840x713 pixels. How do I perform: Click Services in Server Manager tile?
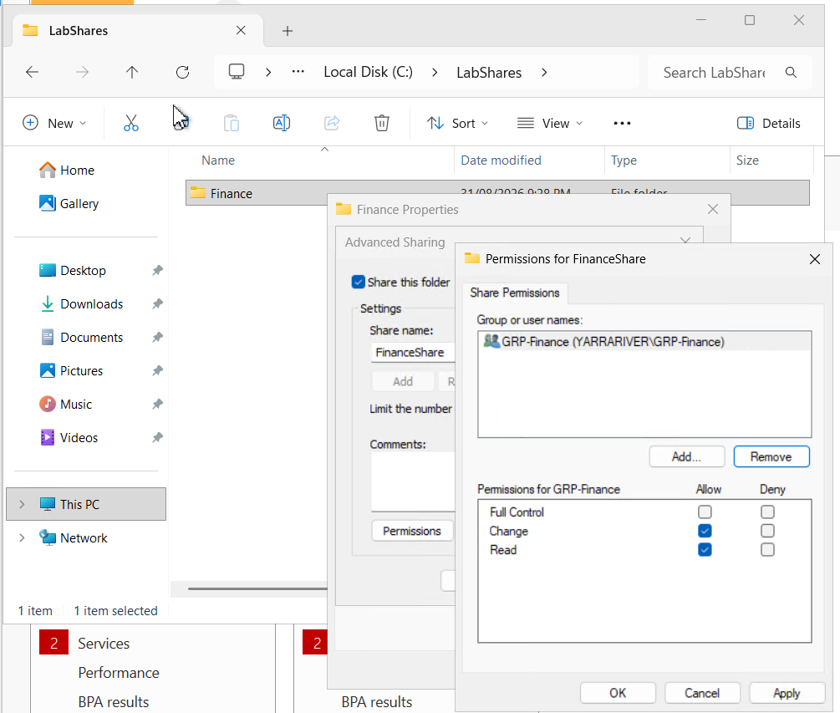[x=104, y=644]
